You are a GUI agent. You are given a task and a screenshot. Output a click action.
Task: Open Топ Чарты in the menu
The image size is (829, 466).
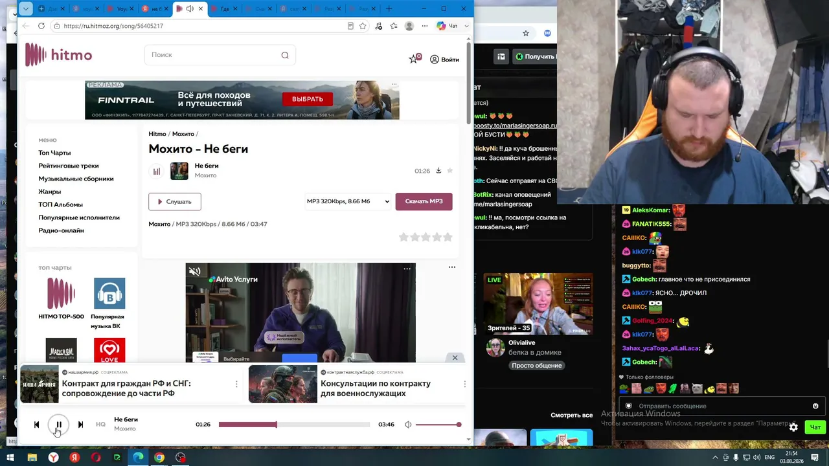point(54,153)
